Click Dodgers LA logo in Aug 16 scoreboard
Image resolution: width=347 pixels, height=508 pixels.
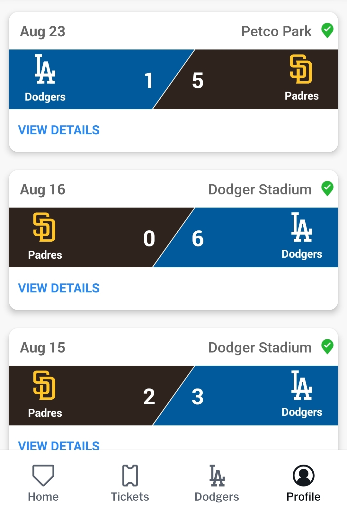302,227
